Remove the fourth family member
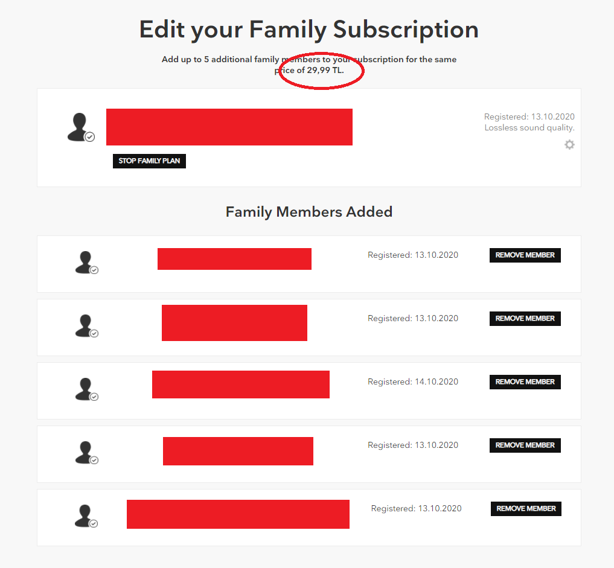This screenshot has height=568, width=614. (525, 445)
